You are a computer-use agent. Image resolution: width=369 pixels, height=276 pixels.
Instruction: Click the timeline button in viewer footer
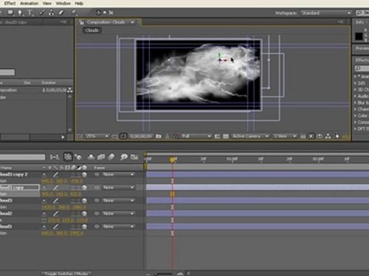(320, 136)
